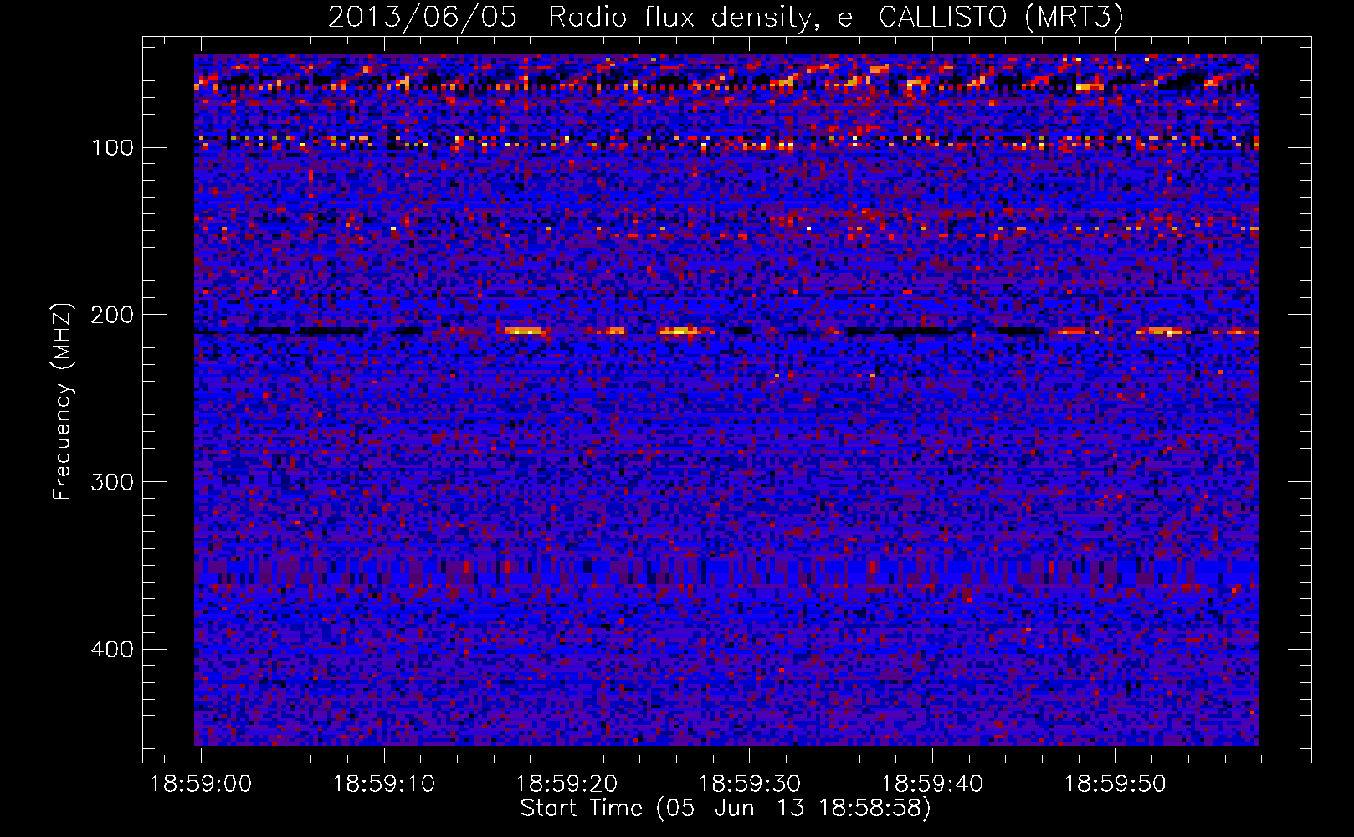Click the 18:59:20 time tick label
The image size is (1354, 837).
[567, 784]
